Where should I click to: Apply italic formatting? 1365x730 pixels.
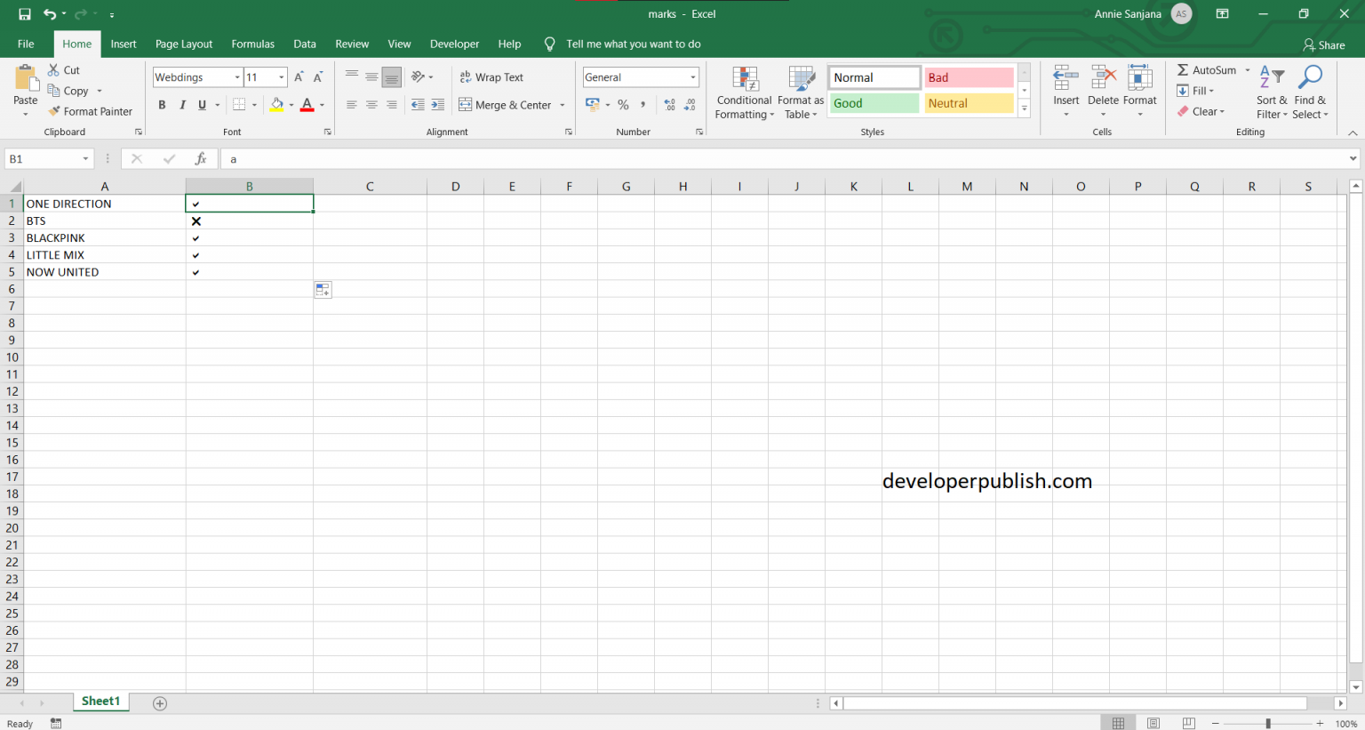pos(182,104)
